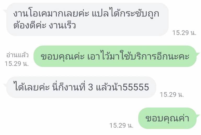Click the 15.29 น. timestamp under อ่านแล้ว
Image resolution: width=201 pixels, height=135 pixels.
pos(17,64)
